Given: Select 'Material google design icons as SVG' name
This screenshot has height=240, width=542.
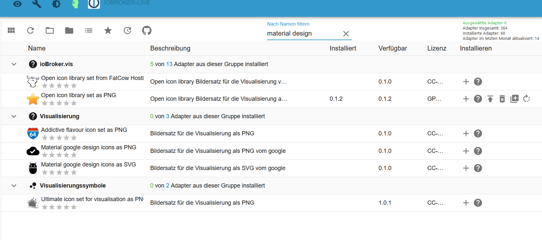Looking at the screenshot, I should 89,165.
